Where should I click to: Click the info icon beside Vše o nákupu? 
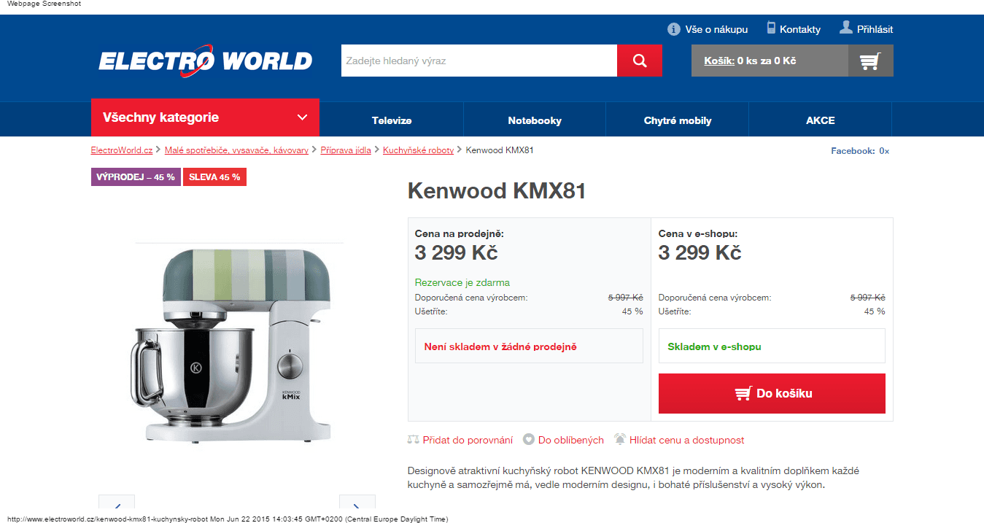point(674,29)
